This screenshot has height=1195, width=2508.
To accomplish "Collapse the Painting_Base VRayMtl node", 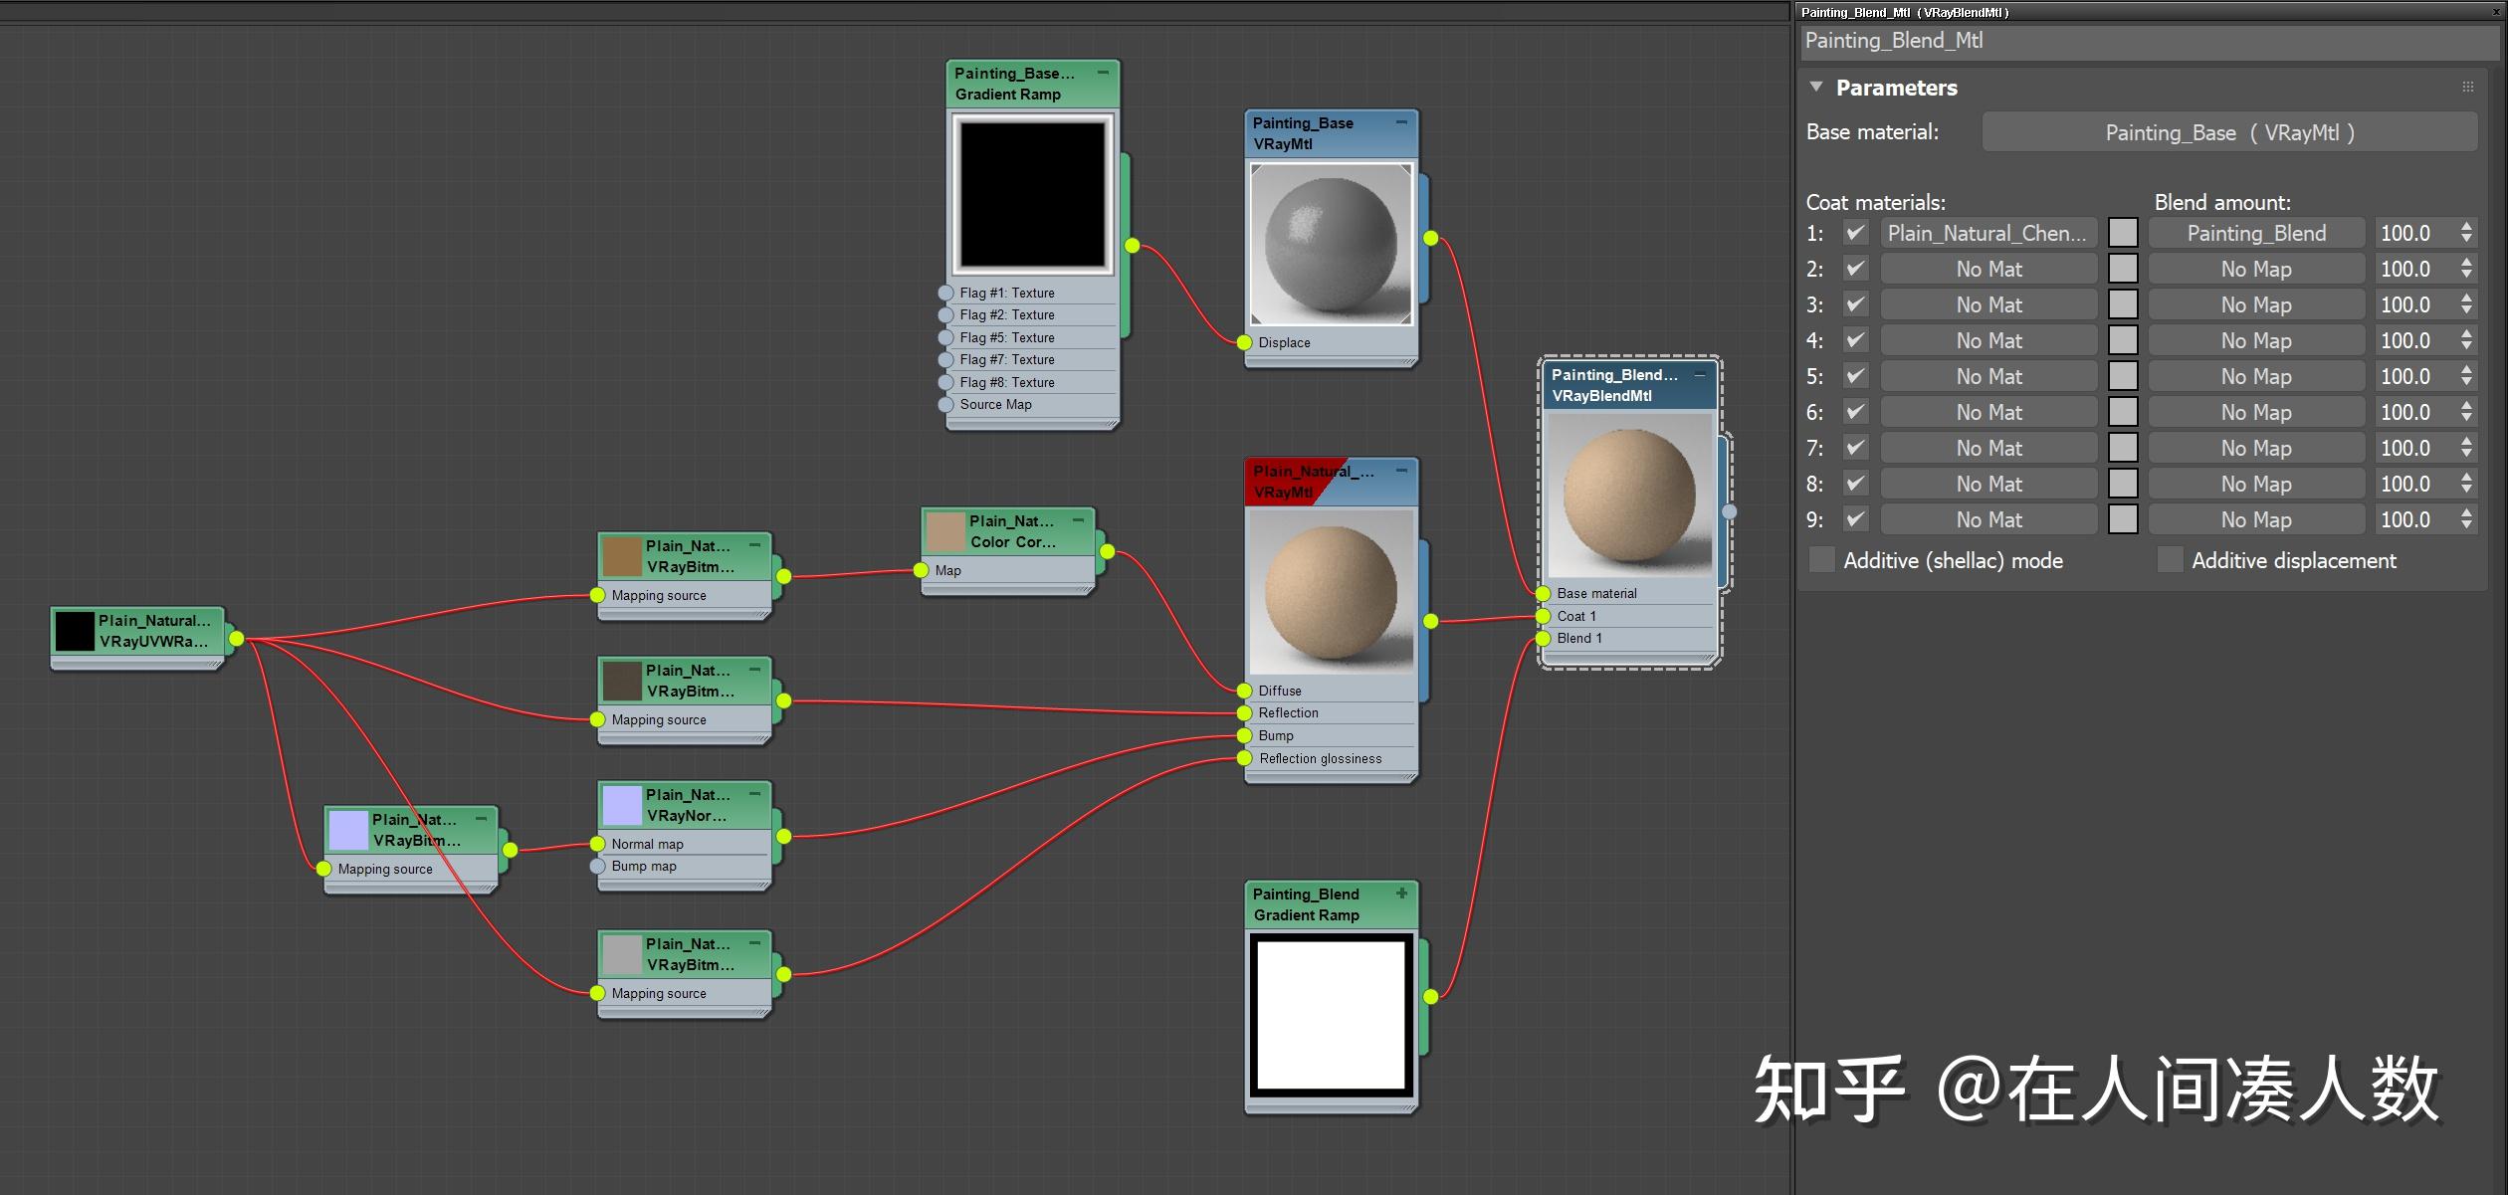I will point(1401,123).
